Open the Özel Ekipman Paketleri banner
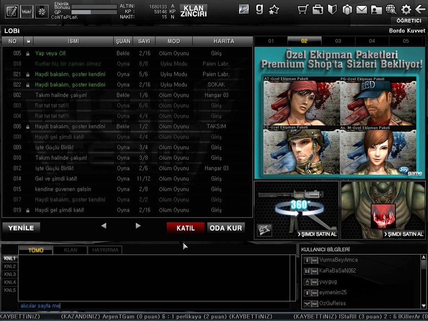 coord(340,112)
